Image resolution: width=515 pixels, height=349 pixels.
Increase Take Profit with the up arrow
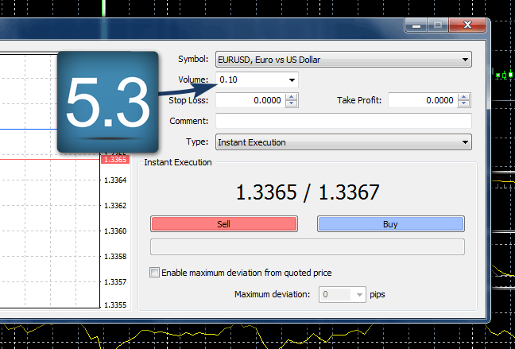pos(465,98)
